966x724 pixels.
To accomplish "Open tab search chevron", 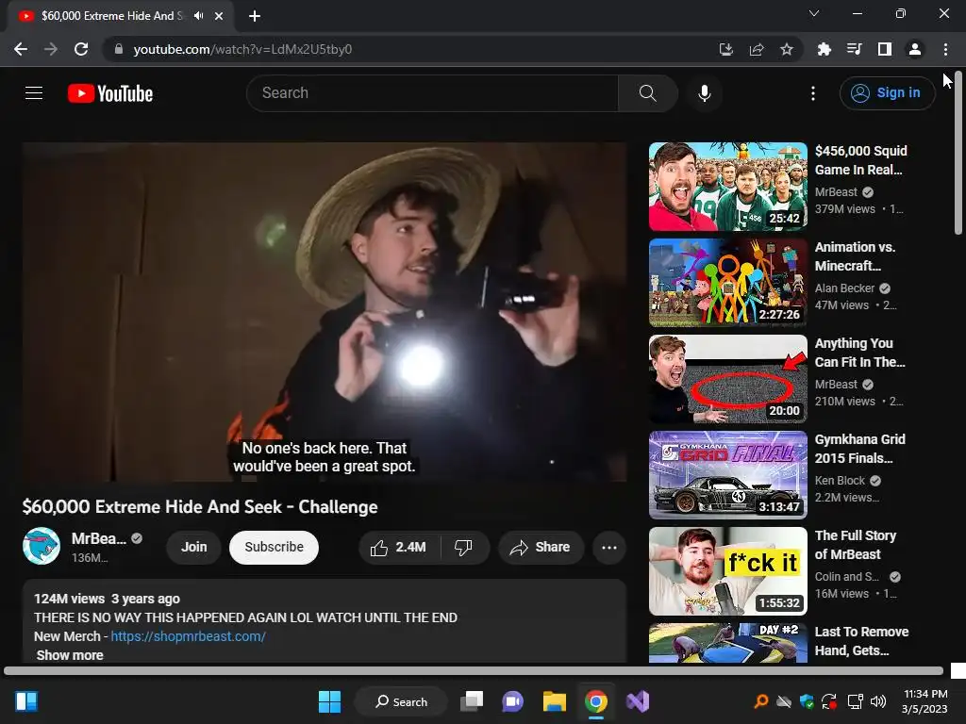I will coord(814,13).
